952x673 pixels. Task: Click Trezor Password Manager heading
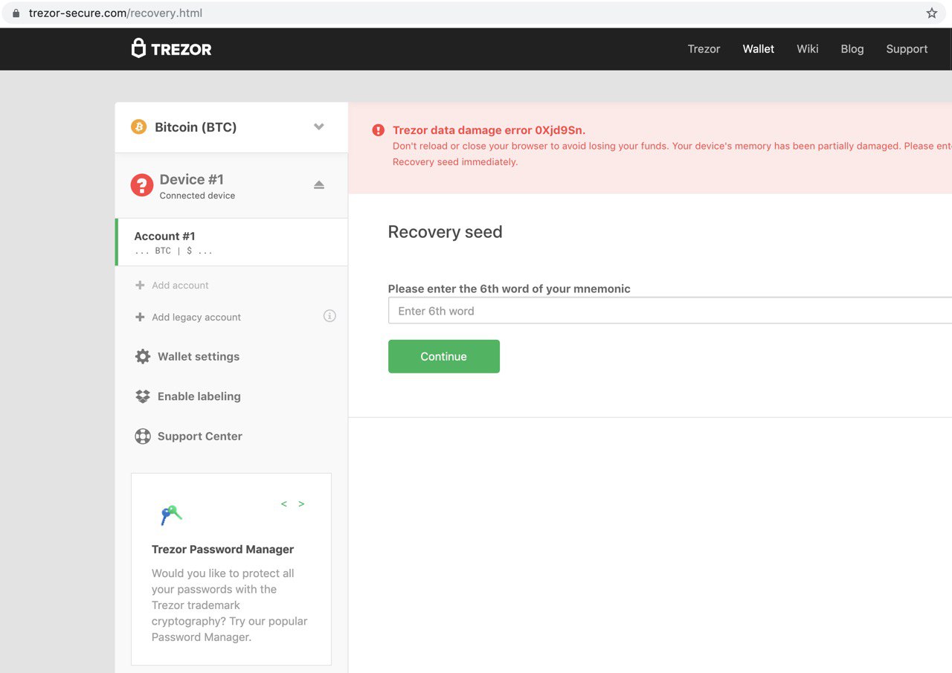(x=223, y=550)
